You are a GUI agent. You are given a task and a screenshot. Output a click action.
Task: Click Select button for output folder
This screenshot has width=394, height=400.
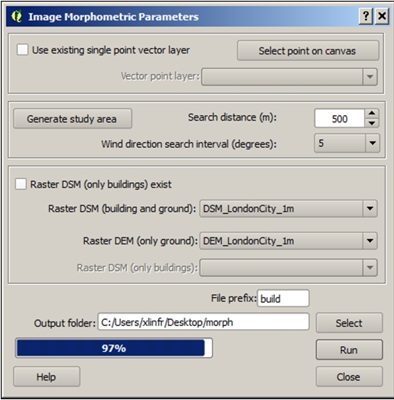point(349,323)
